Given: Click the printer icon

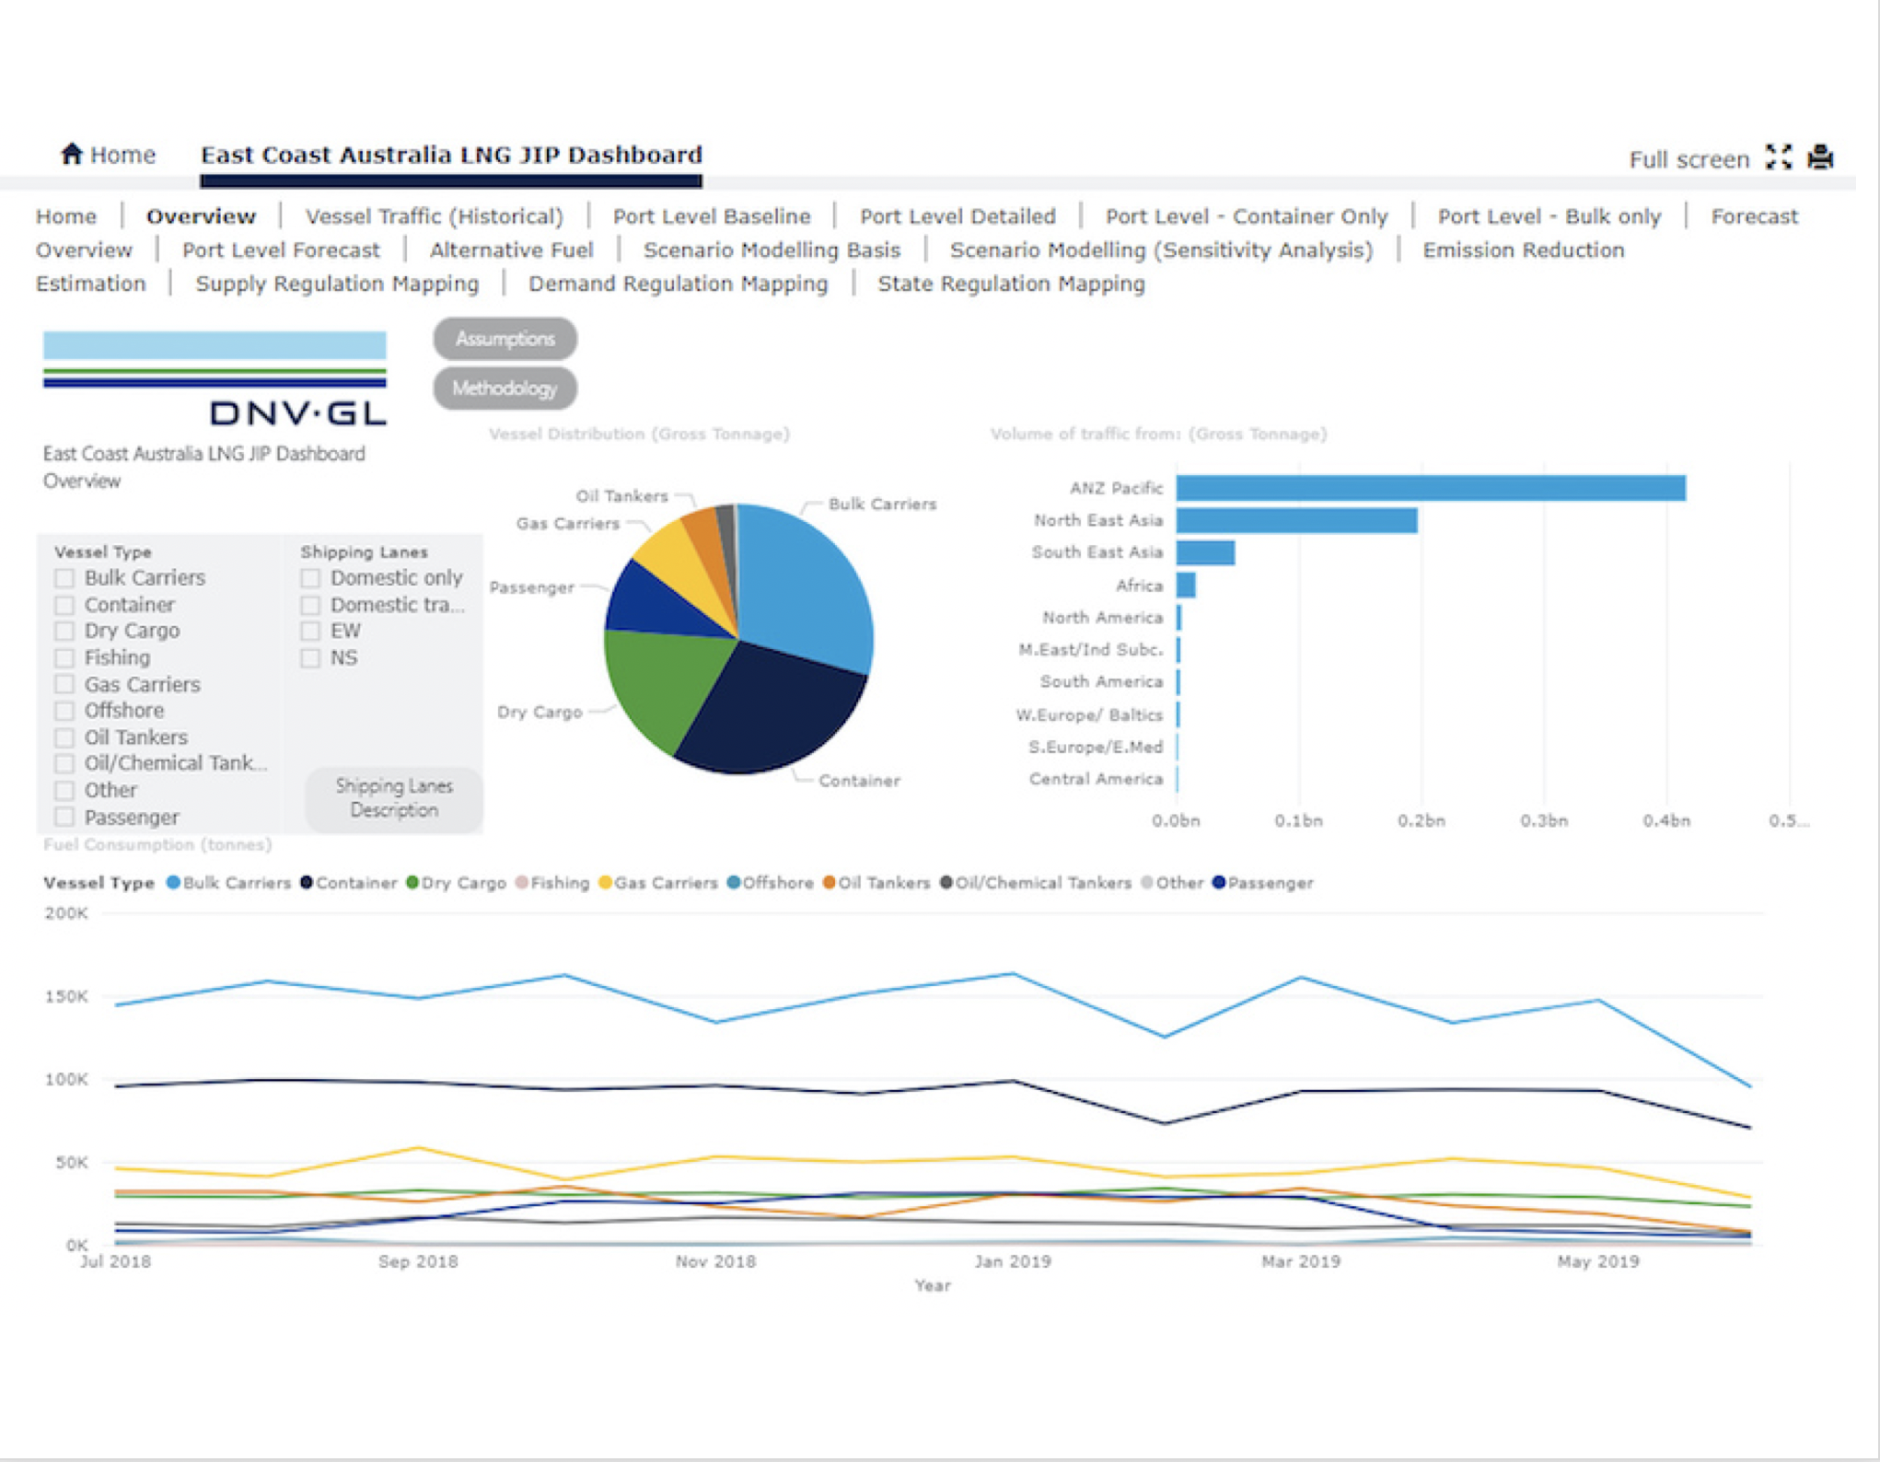Looking at the screenshot, I should pos(1821,157).
